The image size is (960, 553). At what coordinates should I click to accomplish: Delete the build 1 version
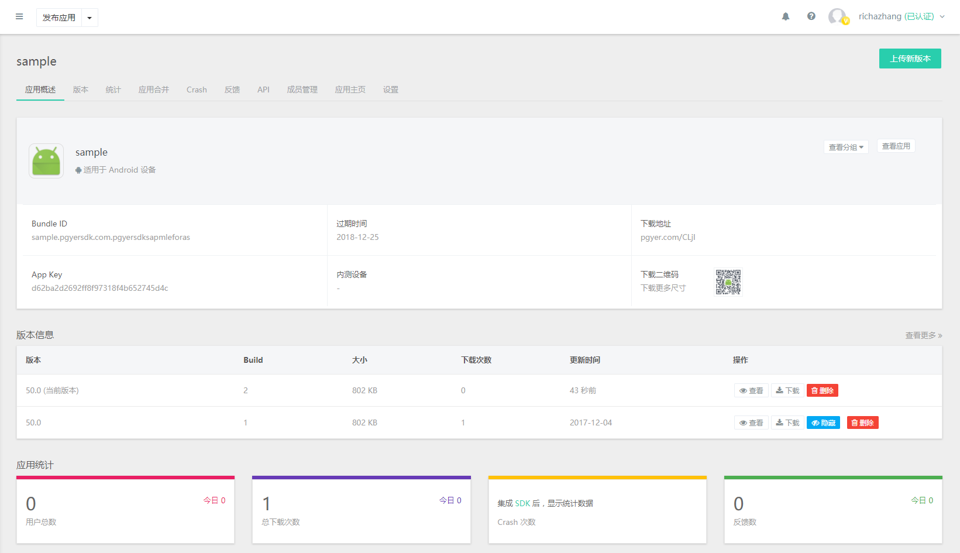pyautogui.click(x=863, y=423)
